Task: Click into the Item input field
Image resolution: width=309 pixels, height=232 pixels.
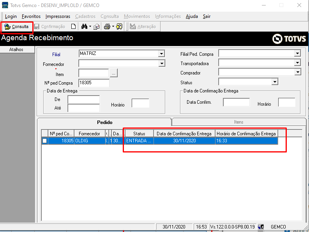Action: (94, 73)
